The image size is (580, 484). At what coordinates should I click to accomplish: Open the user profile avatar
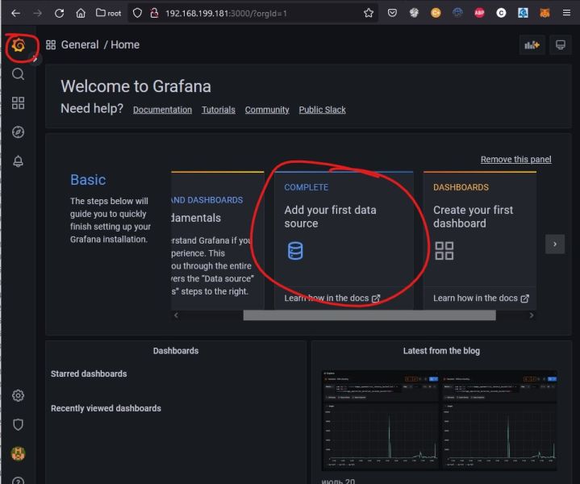click(18, 453)
